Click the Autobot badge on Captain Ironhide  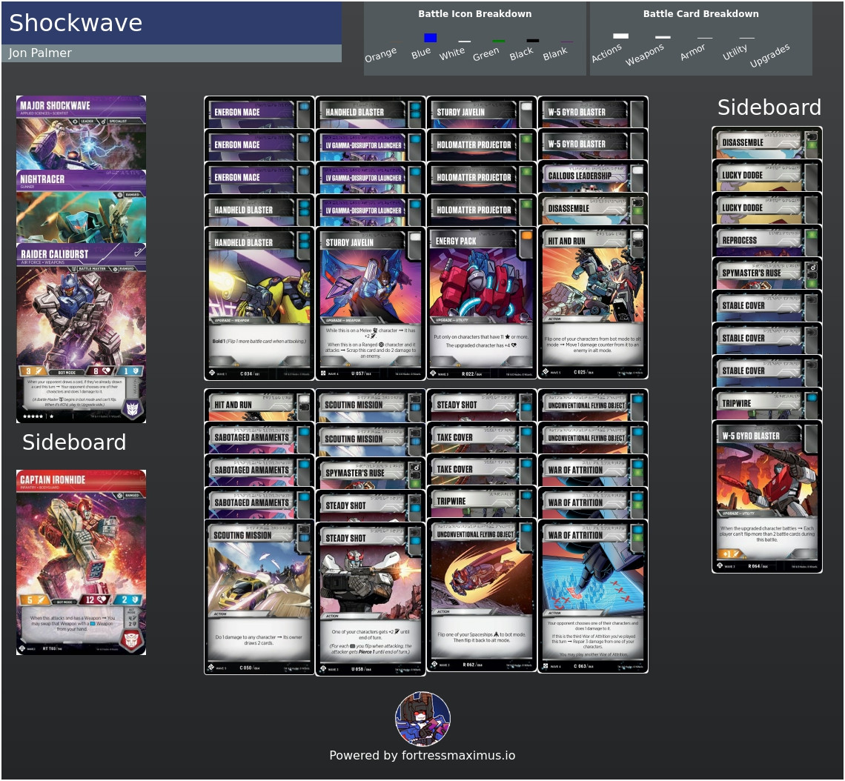[132, 639]
